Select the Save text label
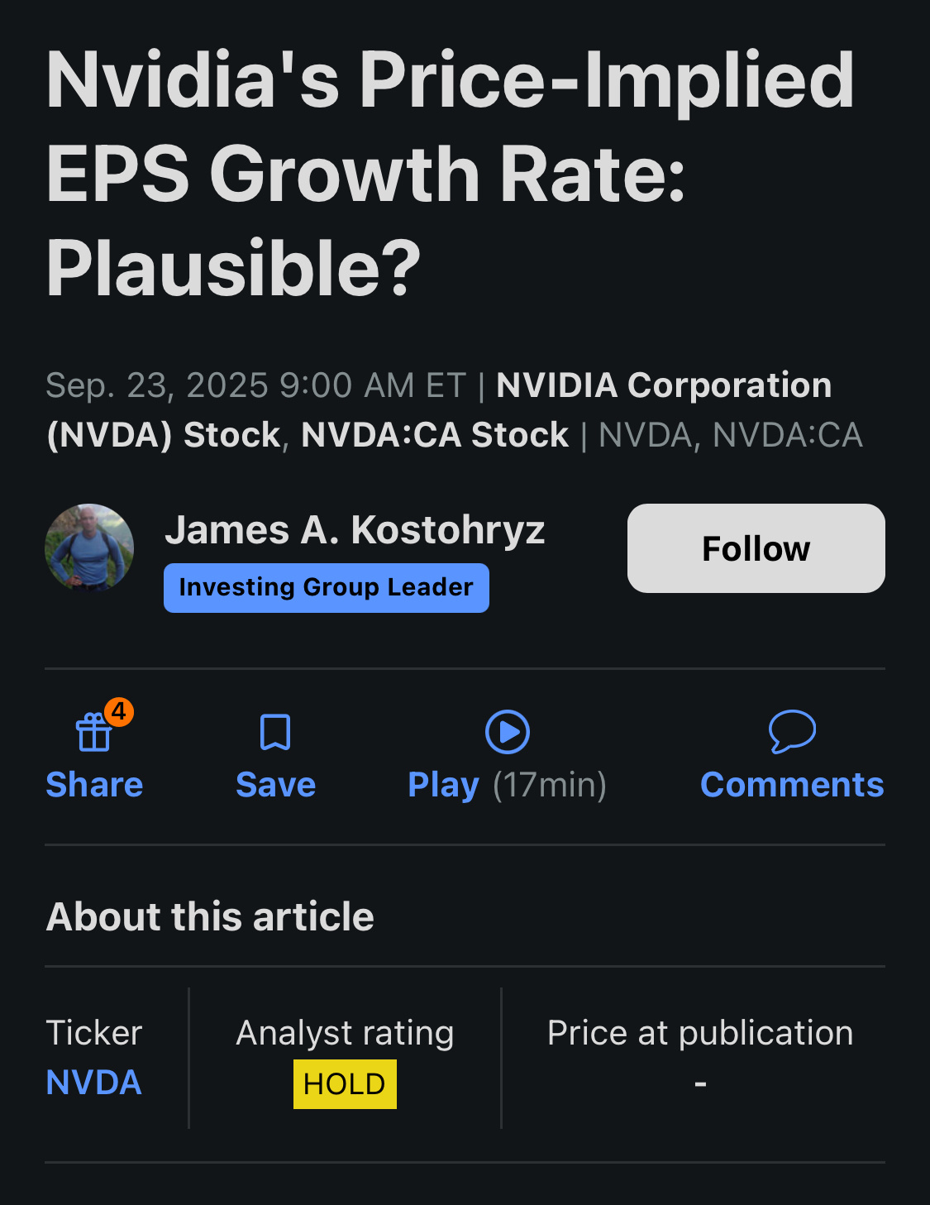The width and height of the screenshot is (930, 1205). point(276,785)
